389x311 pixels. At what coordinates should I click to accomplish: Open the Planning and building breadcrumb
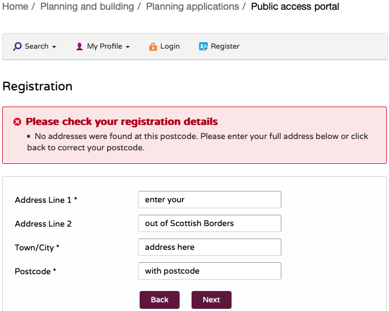click(87, 7)
